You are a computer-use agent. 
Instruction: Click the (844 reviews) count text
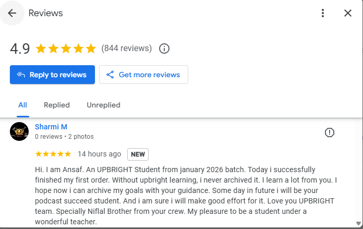[x=127, y=49]
